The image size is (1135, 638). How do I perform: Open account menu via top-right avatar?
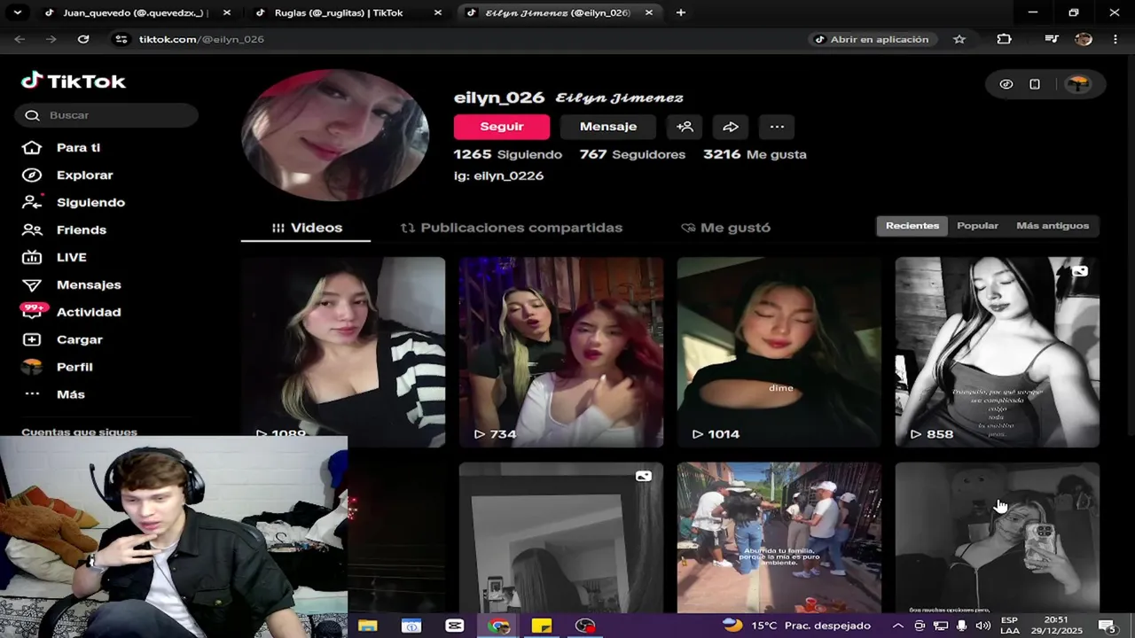coord(1077,84)
